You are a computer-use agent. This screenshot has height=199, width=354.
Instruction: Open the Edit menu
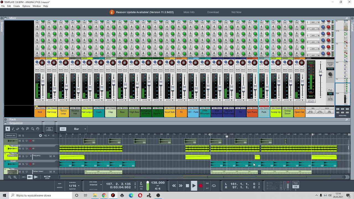9,6
